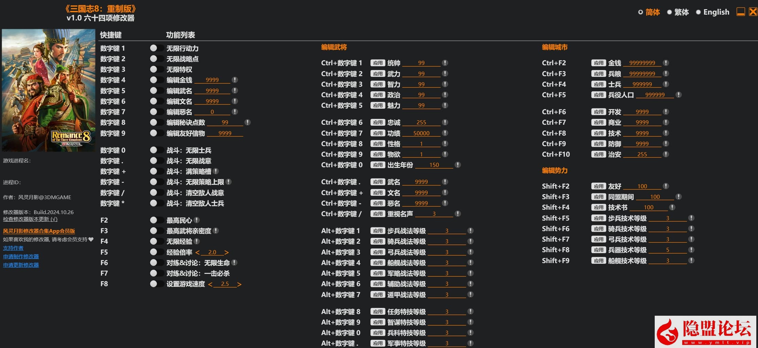
Task: Turn on 对练&讨论: 一击必杀 toggle
Action: [x=156, y=273]
